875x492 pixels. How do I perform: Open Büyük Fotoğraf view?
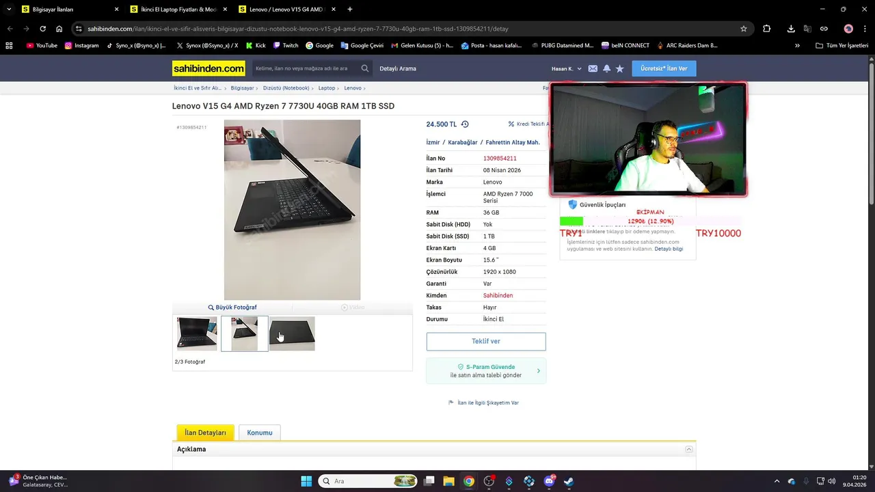[232, 307]
